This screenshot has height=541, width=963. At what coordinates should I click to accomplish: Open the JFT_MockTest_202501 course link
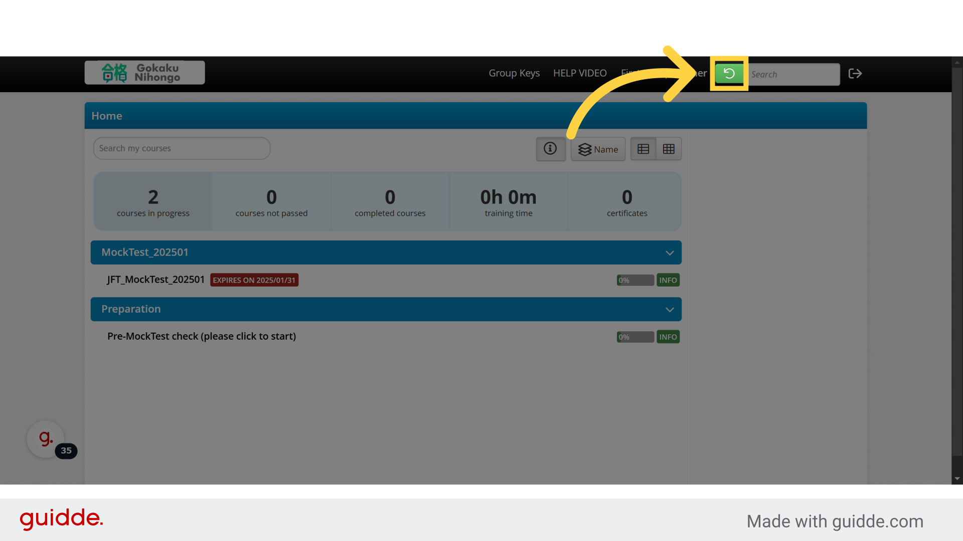pos(155,280)
